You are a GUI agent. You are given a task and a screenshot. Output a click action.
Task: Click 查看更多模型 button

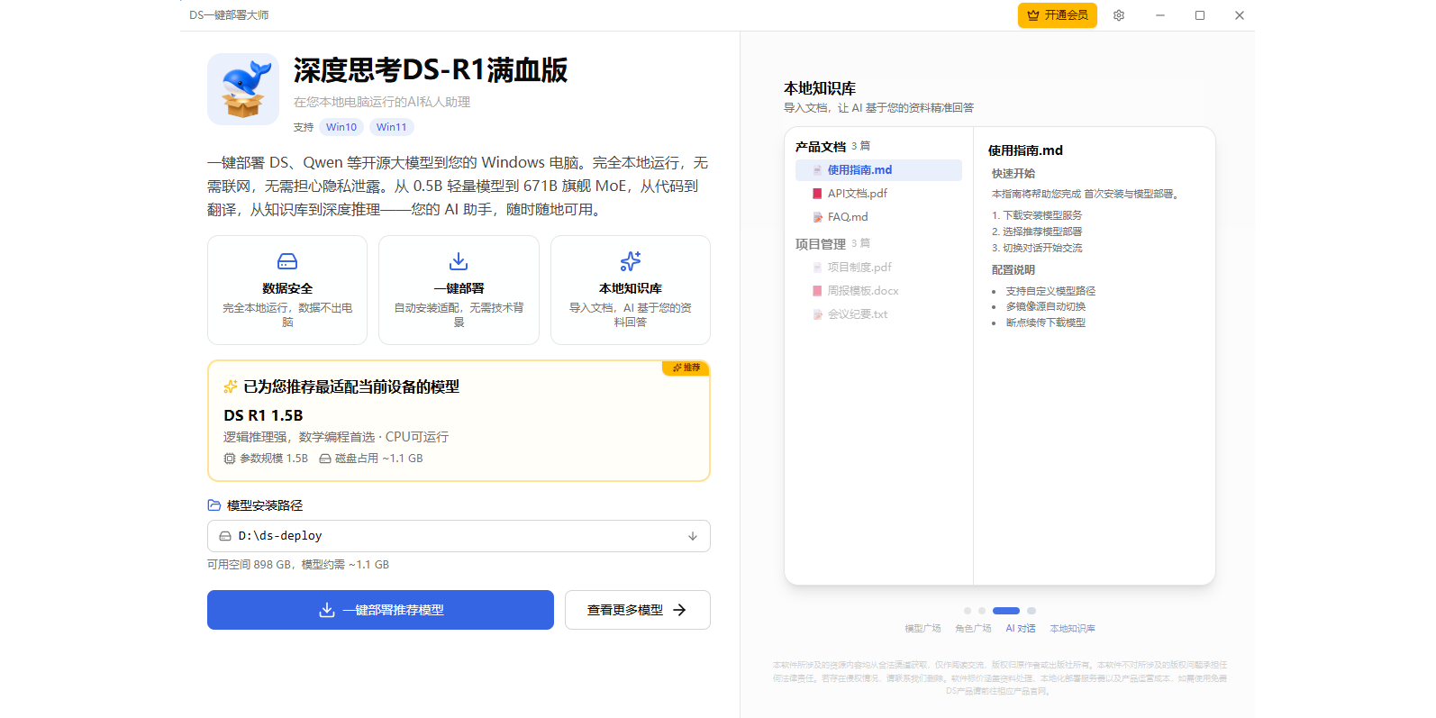coord(638,610)
